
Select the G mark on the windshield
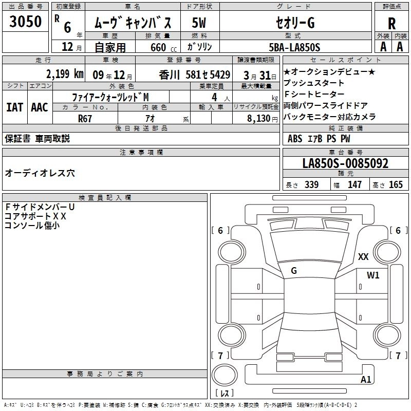pyautogui.click(x=293, y=271)
